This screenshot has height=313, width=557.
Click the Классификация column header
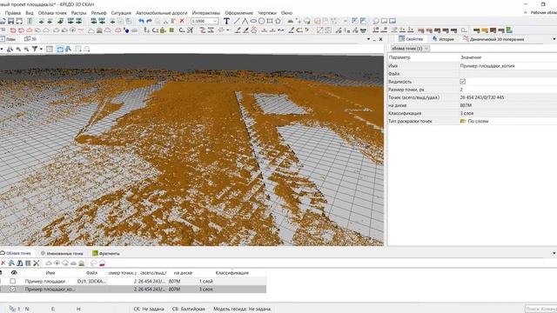pyautogui.click(x=232, y=273)
